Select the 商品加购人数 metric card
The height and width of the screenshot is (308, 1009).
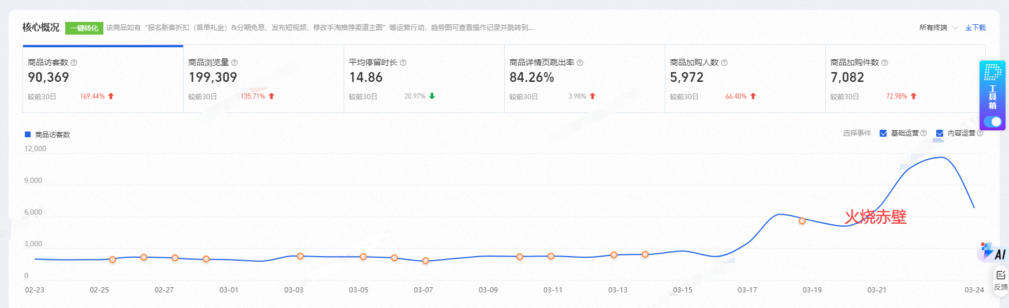coord(745,79)
